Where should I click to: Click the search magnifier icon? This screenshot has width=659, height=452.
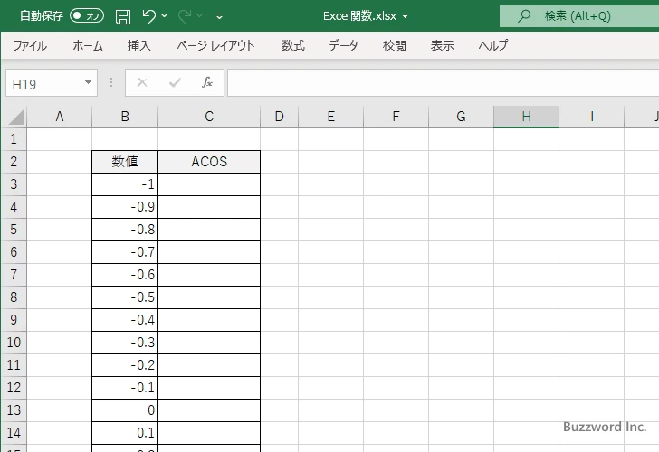524,16
